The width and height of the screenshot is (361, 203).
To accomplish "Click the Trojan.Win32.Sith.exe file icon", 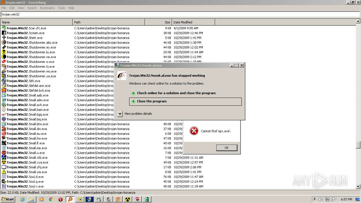I will coord(4,81).
